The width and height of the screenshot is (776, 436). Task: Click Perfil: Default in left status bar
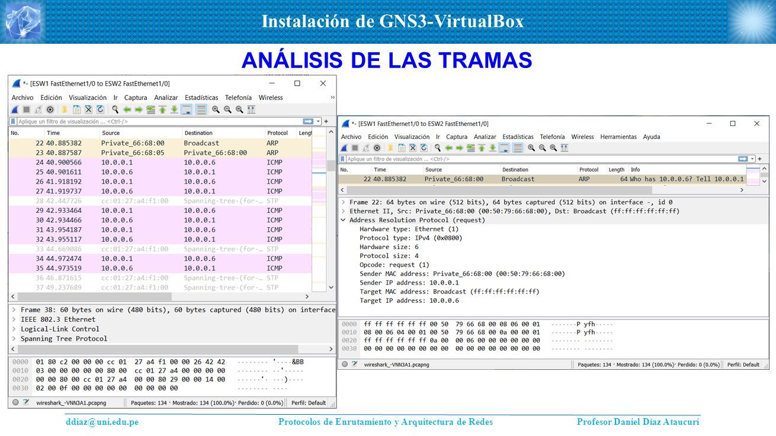click(309, 403)
